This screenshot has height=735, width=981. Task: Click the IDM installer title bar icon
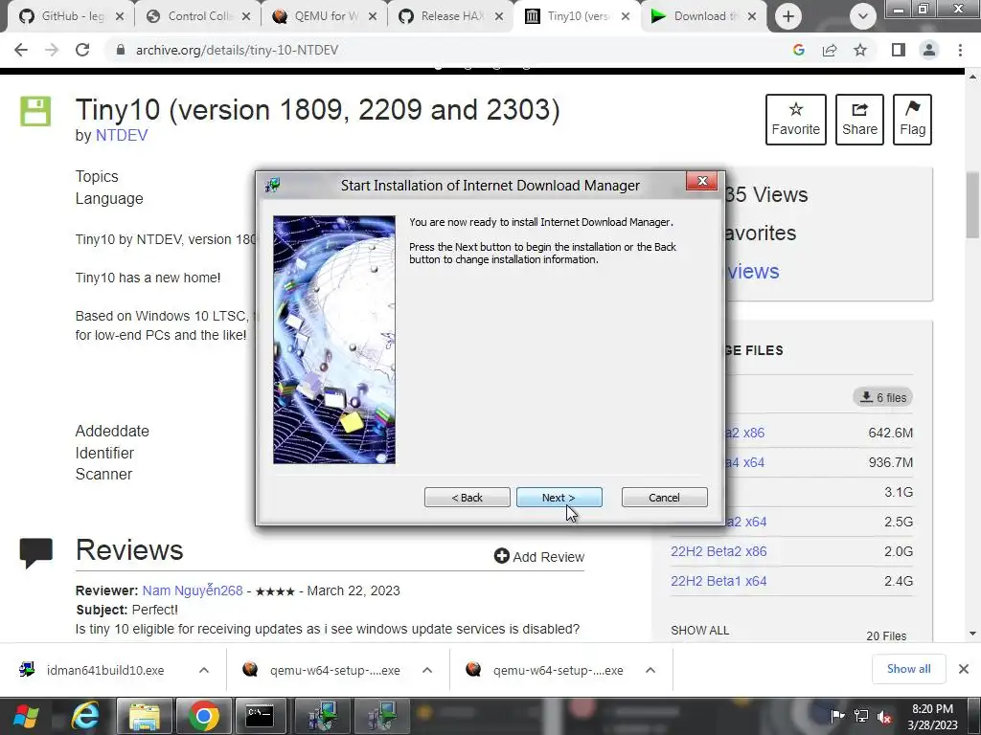click(x=272, y=185)
